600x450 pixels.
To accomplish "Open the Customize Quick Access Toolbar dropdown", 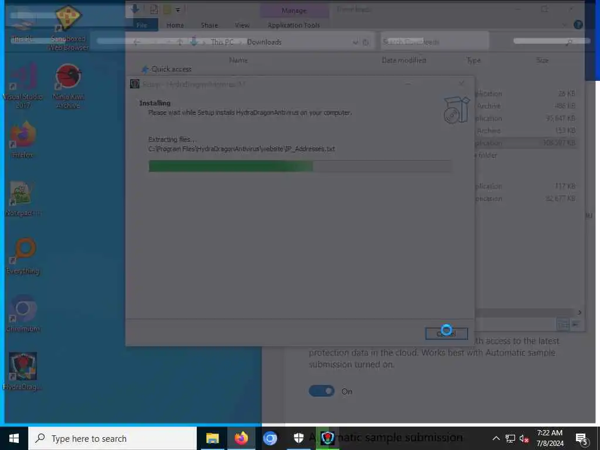I will click(178, 10).
